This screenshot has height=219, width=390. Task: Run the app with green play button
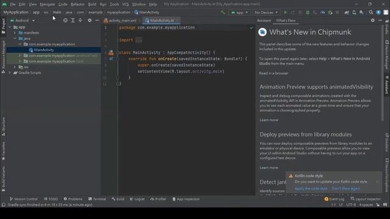click(285, 12)
